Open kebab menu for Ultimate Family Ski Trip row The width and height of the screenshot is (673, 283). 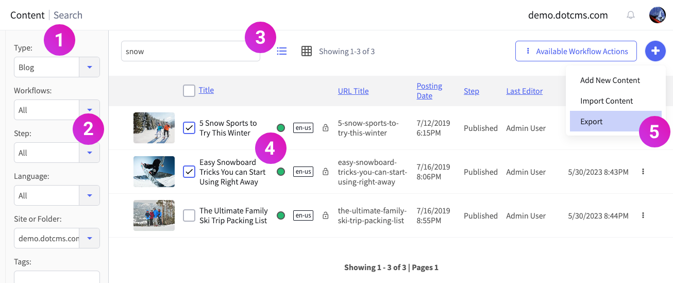643,215
